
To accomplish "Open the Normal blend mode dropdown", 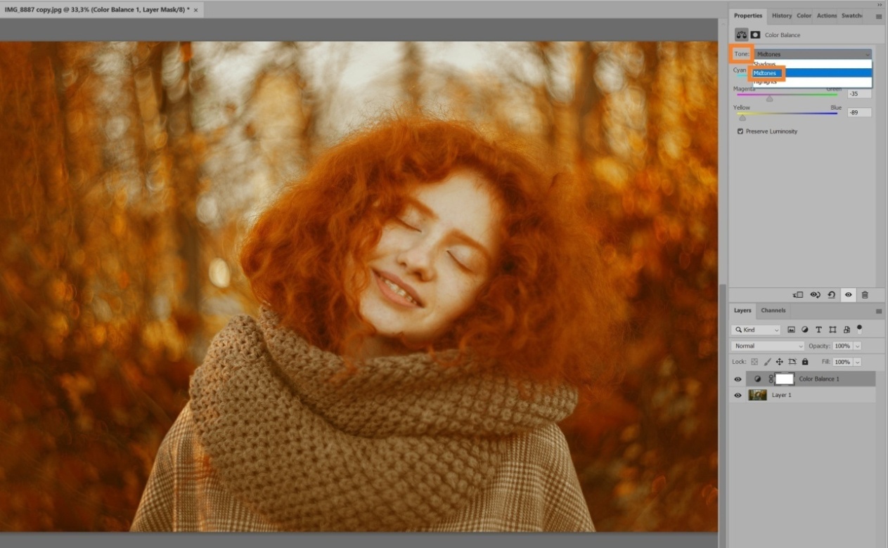I will pyautogui.click(x=768, y=346).
